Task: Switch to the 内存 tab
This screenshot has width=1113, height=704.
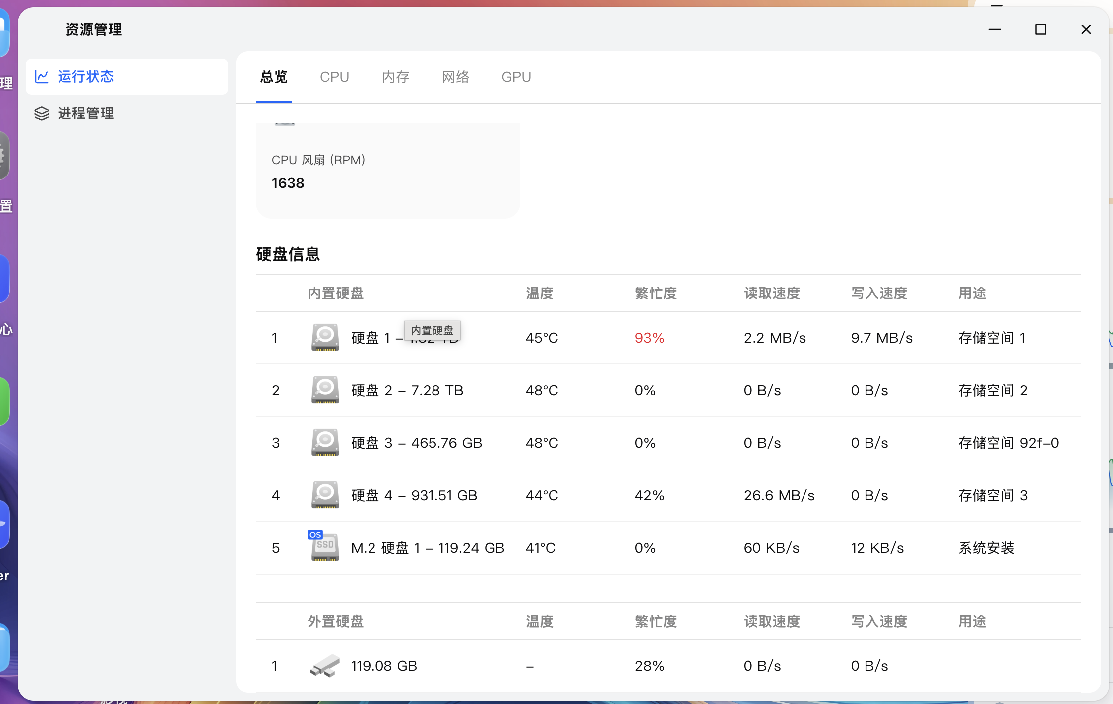Action: click(x=395, y=77)
